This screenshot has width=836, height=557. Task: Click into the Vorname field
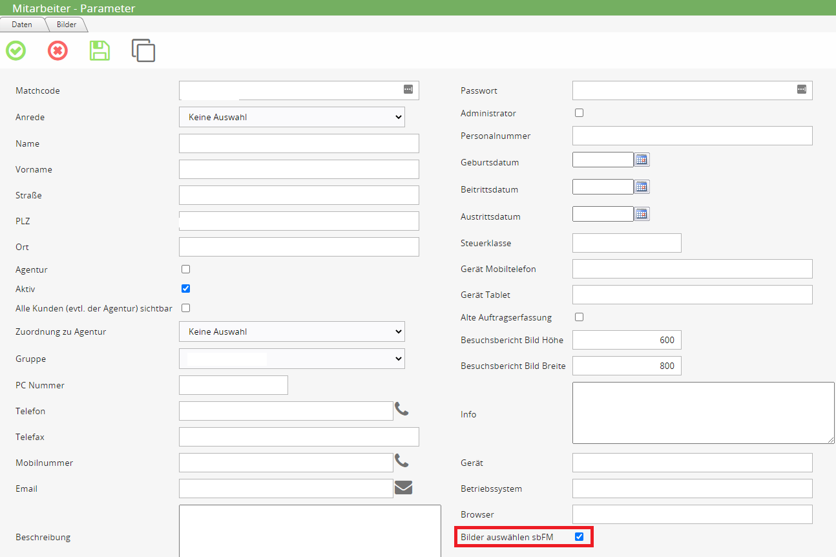pos(299,169)
